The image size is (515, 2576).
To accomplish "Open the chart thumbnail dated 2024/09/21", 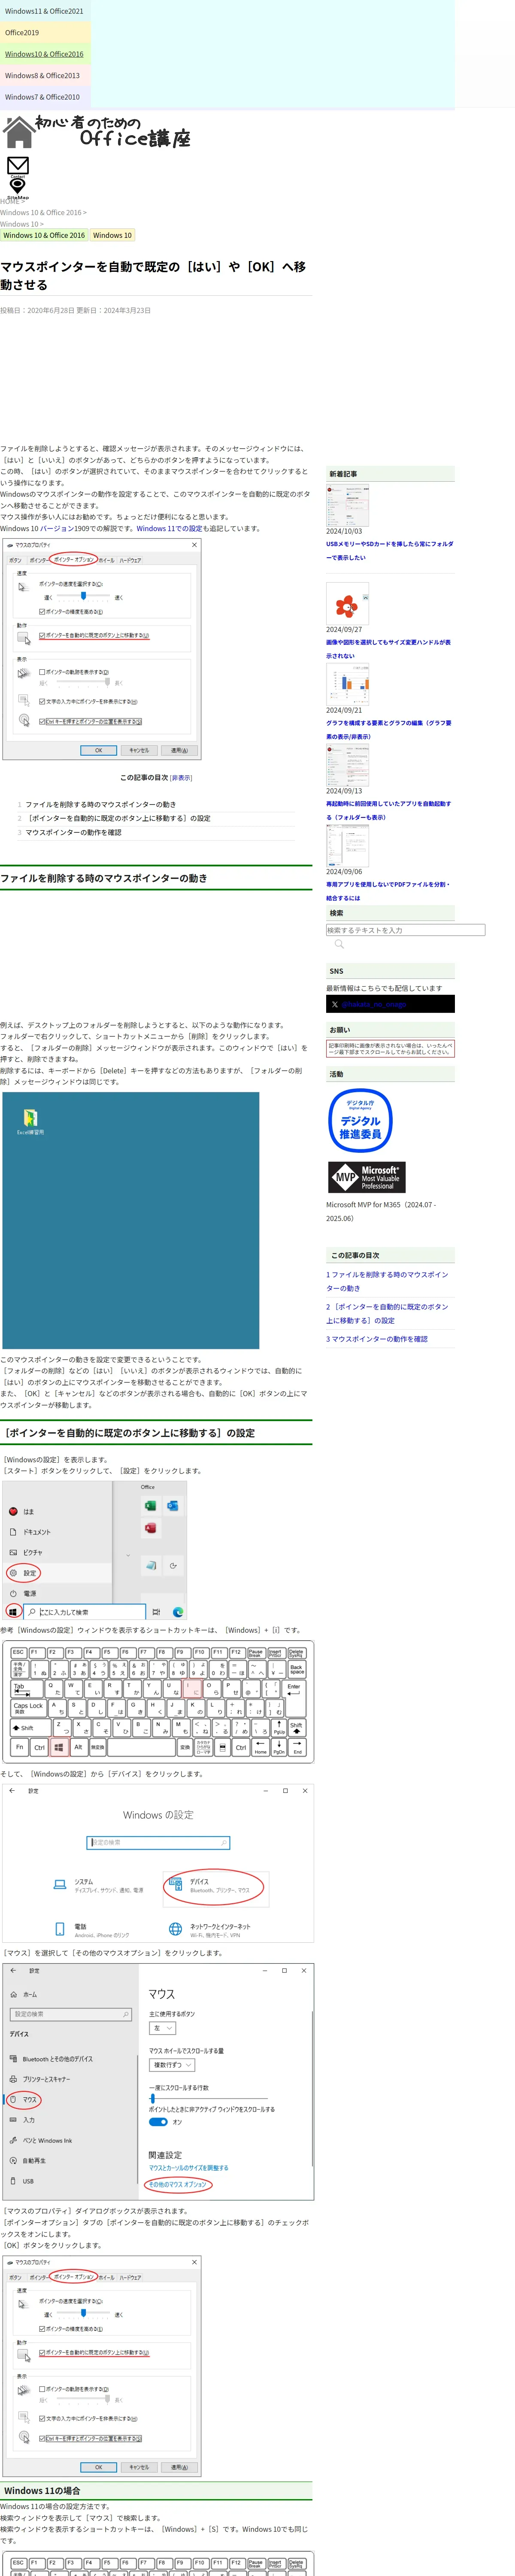I will click(347, 684).
